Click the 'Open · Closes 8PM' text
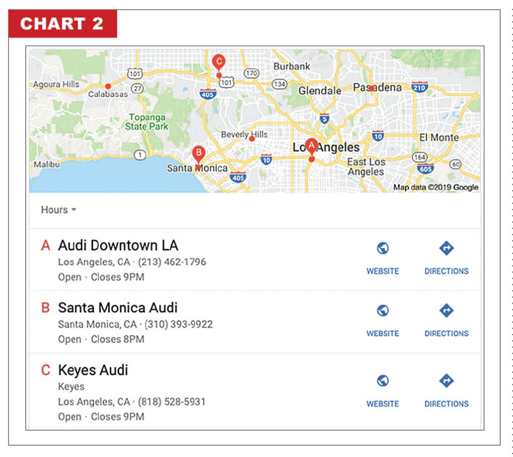 click(x=101, y=339)
